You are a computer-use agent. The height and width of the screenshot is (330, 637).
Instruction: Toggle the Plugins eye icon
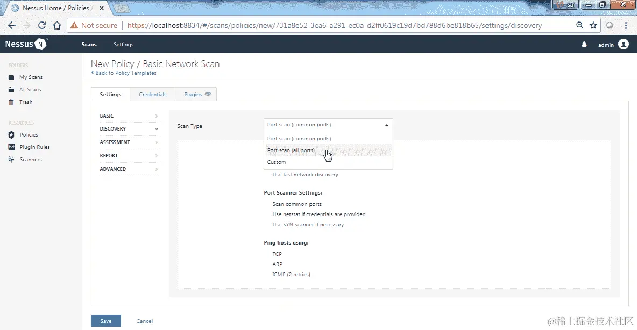208,94
